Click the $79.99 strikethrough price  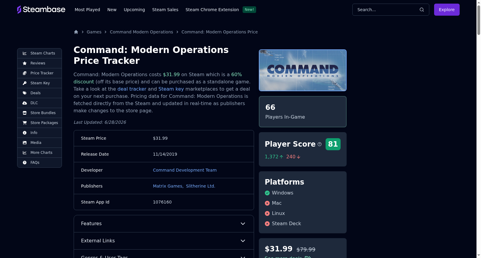306,250
